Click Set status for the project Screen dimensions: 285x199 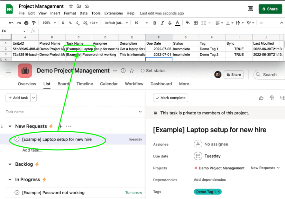coord(153,71)
